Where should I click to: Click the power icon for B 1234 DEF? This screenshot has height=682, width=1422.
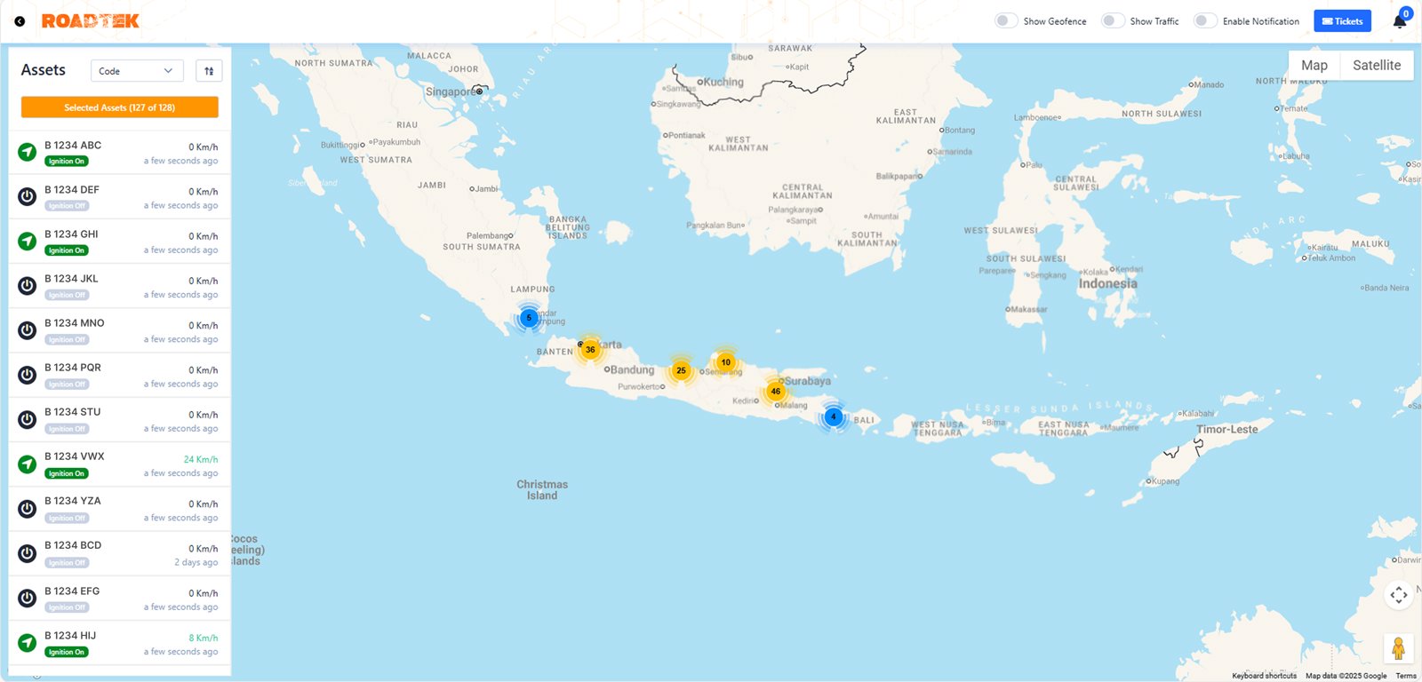click(x=28, y=197)
